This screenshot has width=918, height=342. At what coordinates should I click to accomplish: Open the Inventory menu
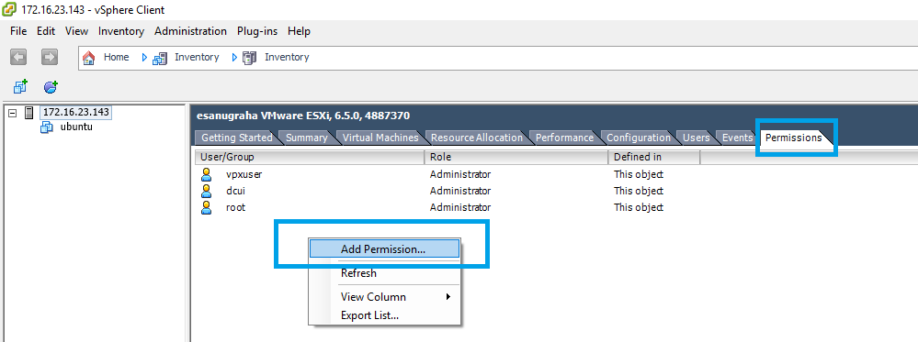click(121, 31)
